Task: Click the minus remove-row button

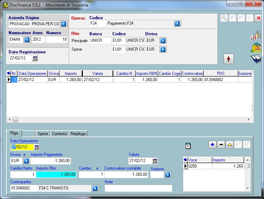Action: coord(221,145)
